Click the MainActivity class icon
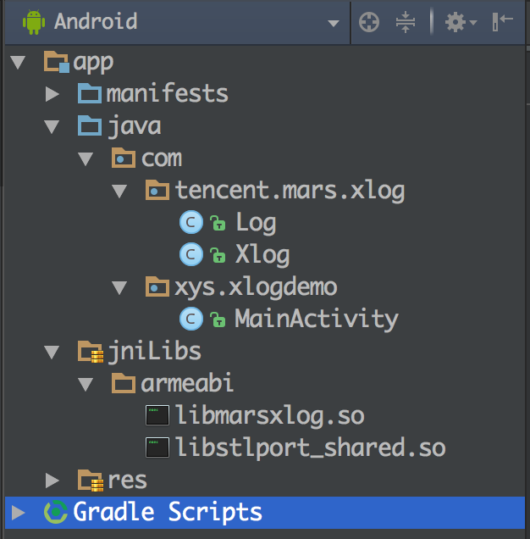The image size is (530, 539). point(191,319)
